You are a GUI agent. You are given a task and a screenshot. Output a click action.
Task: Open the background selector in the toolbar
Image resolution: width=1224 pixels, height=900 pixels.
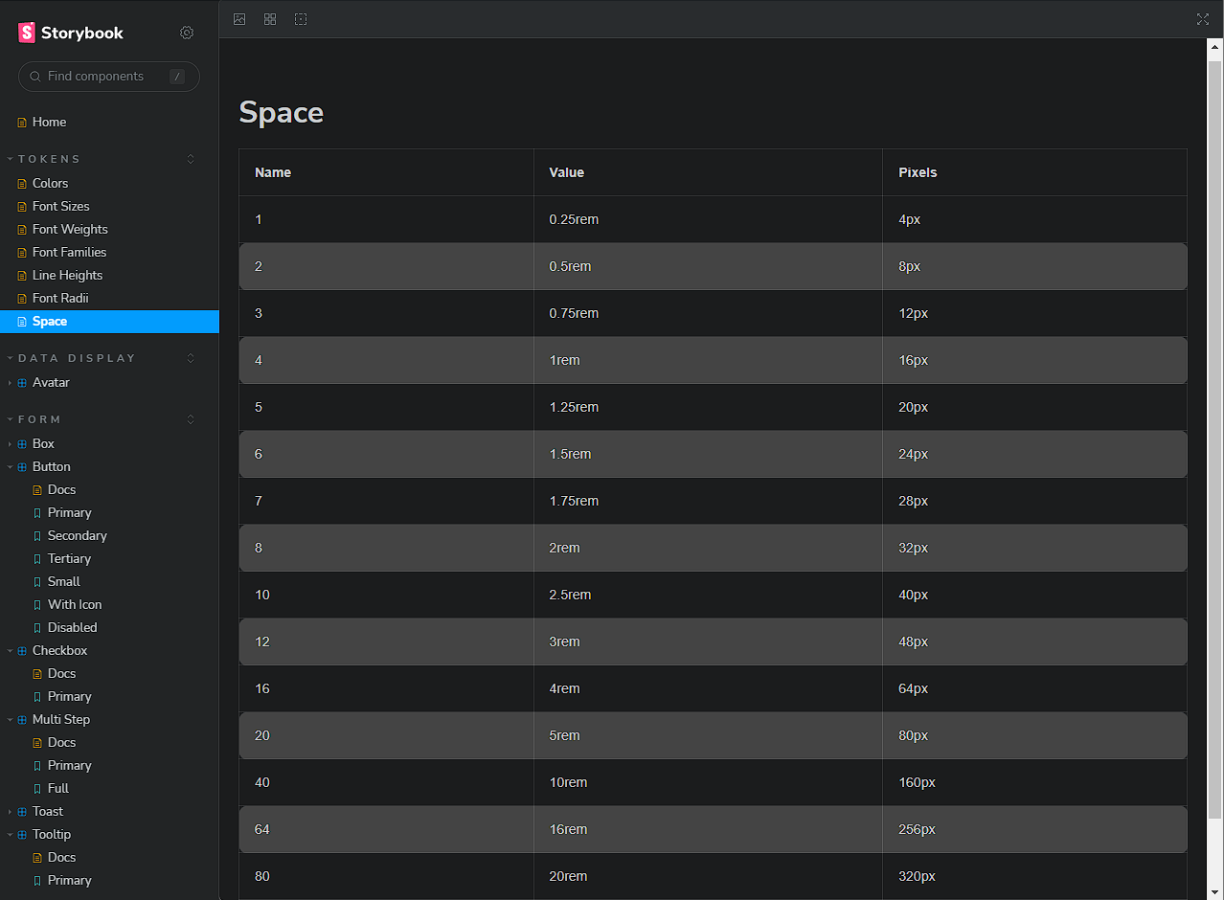(238, 19)
